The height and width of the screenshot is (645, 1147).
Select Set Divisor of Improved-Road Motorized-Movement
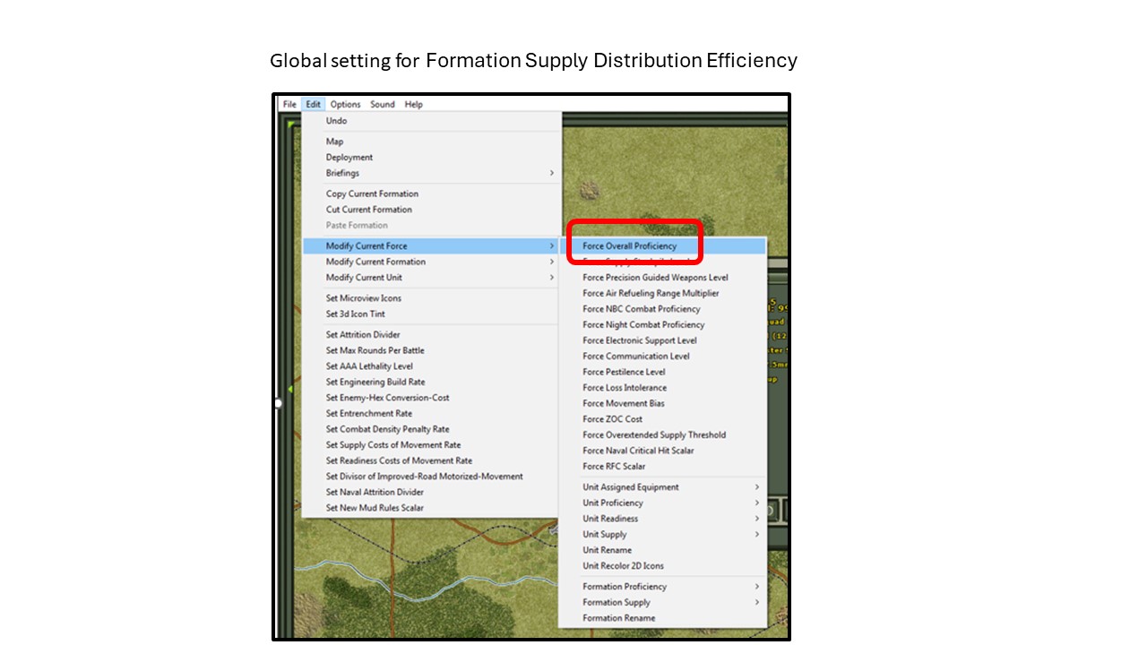point(432,477)
